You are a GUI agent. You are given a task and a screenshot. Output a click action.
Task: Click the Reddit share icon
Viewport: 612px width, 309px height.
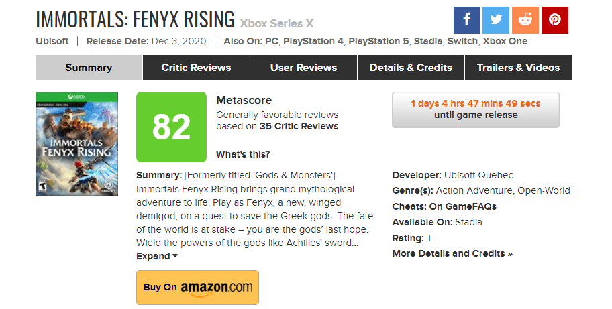pyautogui.click(x=525, y=20)
